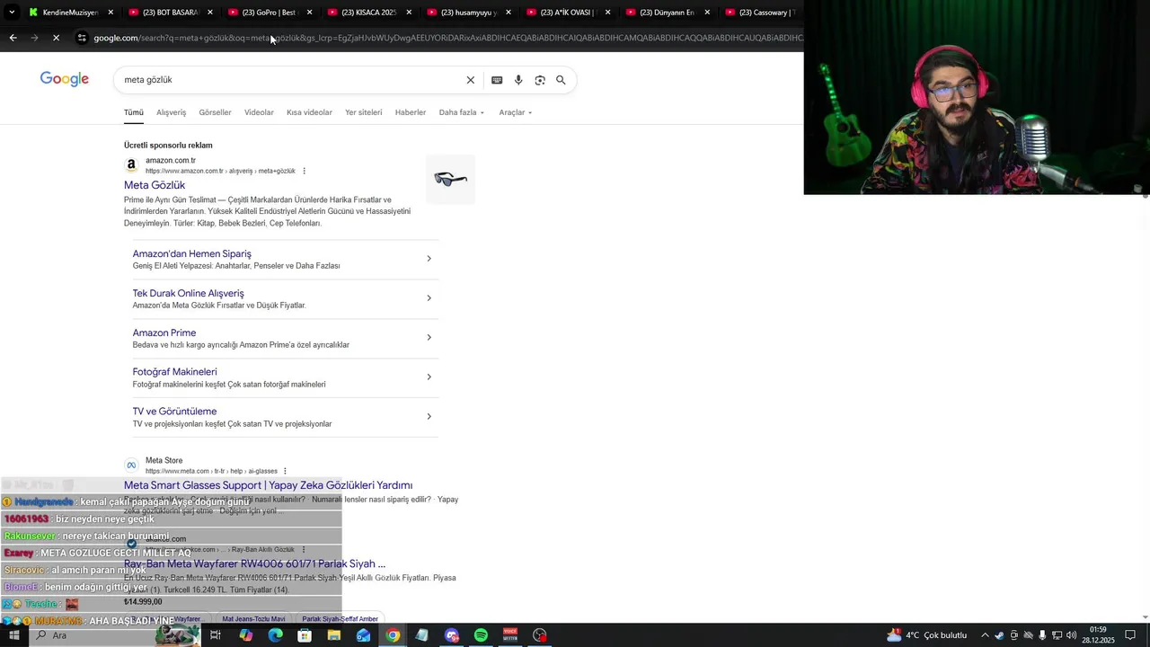Select the Tümü search tab

134,112
